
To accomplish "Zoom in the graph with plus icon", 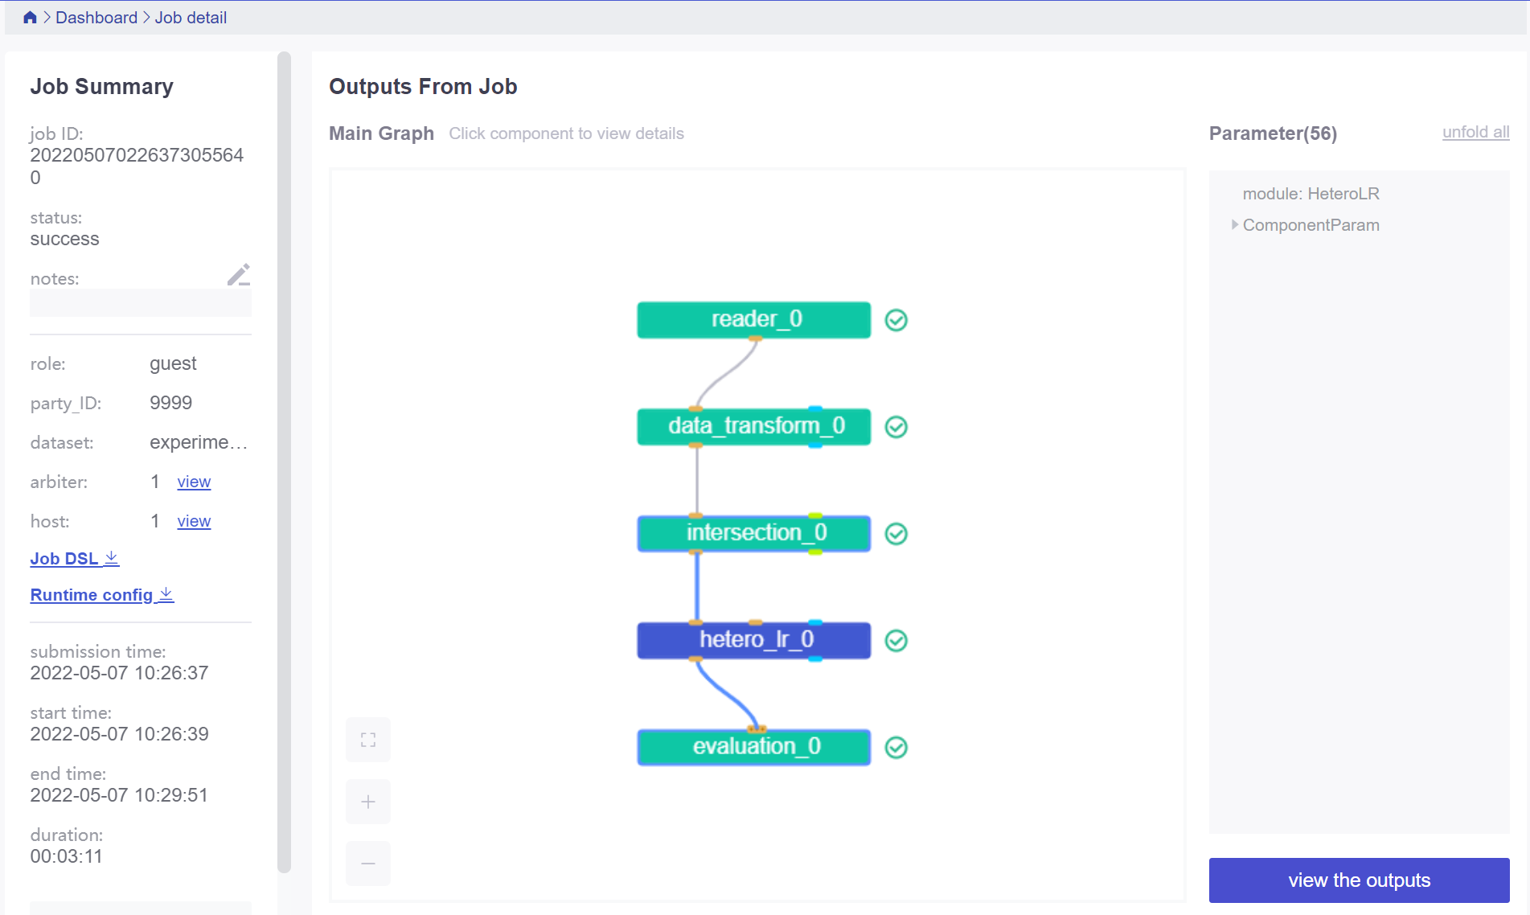I will click(x=368, y=802).
